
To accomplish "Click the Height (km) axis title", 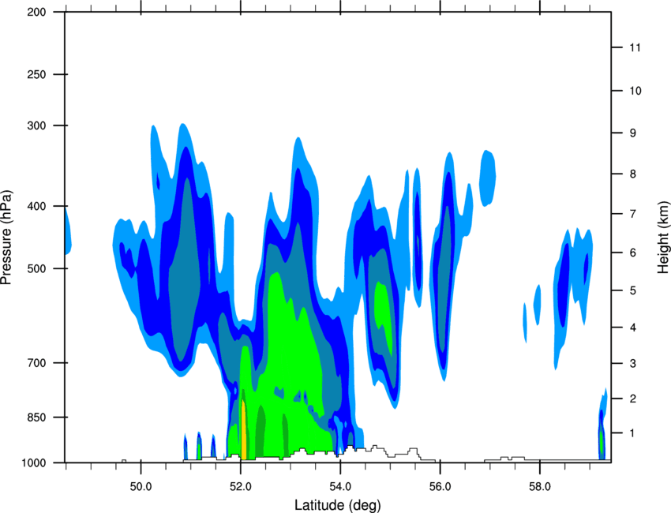I will (x=663, y=237).
